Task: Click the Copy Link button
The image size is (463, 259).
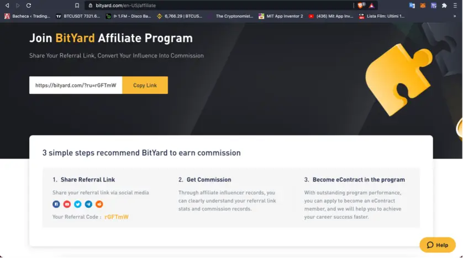Action: tap(145, 85)
